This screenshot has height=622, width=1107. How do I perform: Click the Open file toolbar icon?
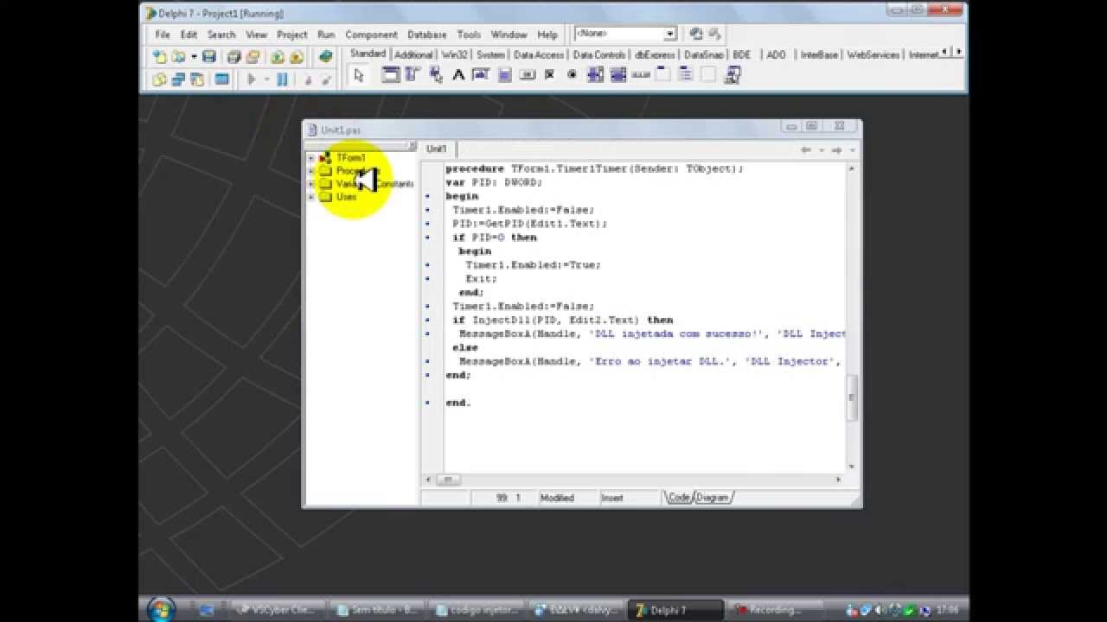click(177, 57)
